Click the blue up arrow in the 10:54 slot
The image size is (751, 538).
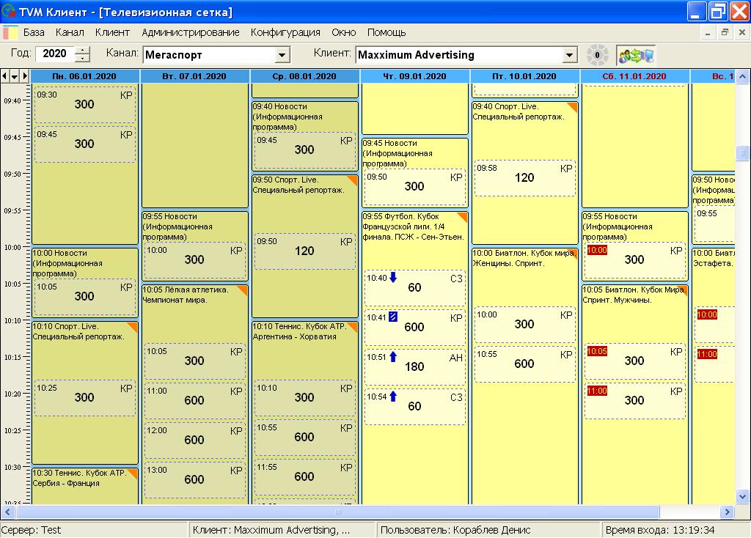(393, 397)
